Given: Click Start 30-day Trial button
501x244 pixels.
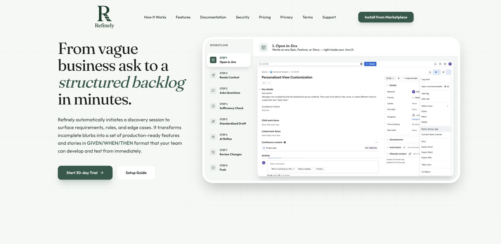Looking at the screenshot, I should pos(85,173).
